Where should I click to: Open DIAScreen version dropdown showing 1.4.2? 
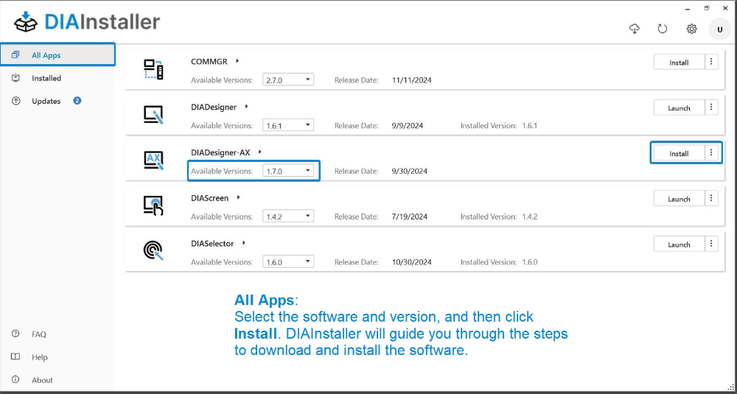288,217
